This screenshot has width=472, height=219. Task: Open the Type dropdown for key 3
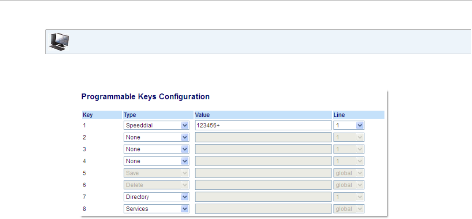point(156,149)
